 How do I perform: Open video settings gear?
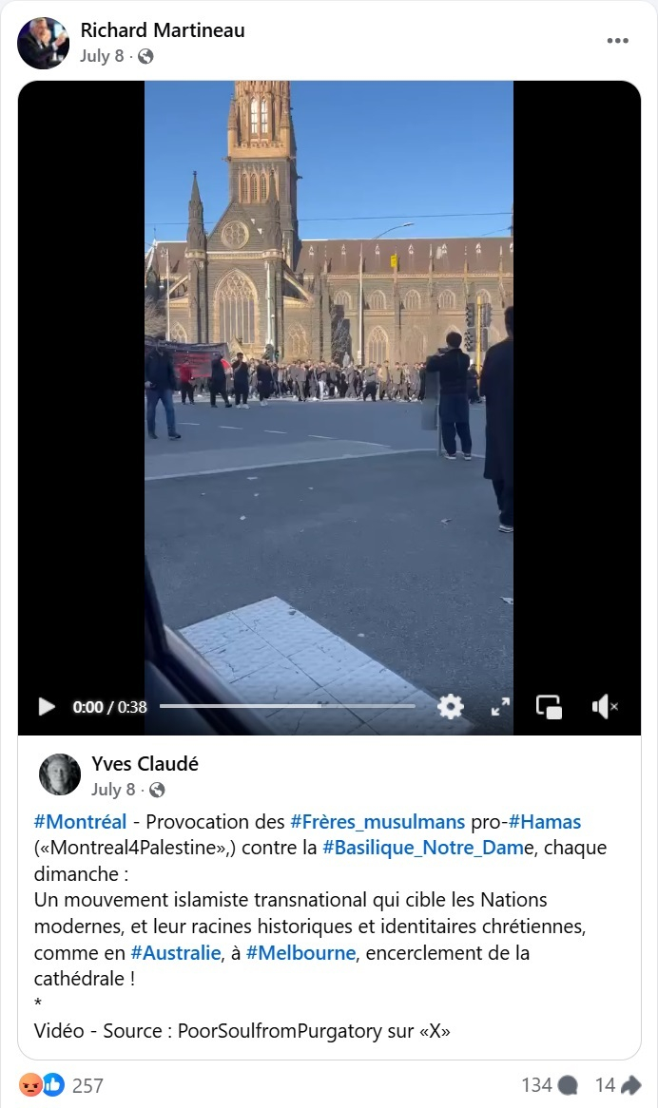[450, 706]
